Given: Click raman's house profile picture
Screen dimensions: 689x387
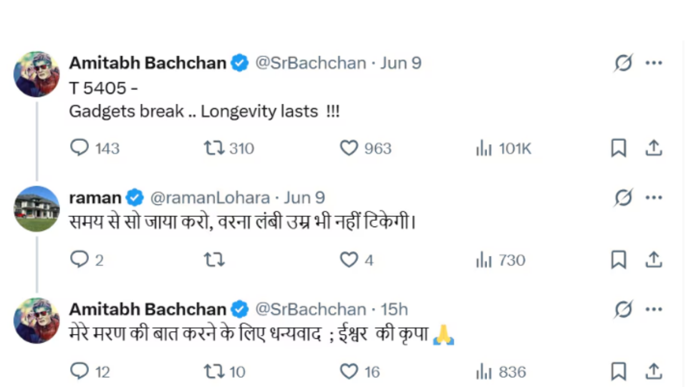Looking at the screenshot, I should point(37,209).
